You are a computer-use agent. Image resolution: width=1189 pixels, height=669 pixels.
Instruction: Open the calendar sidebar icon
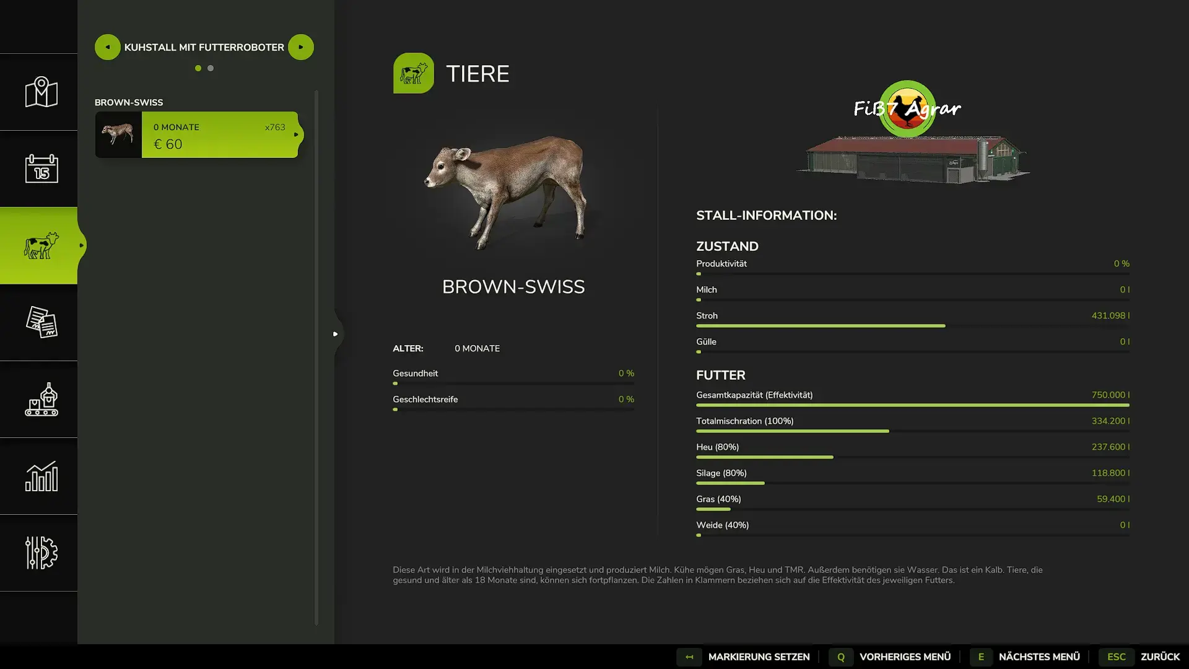(x=41, y=168)
